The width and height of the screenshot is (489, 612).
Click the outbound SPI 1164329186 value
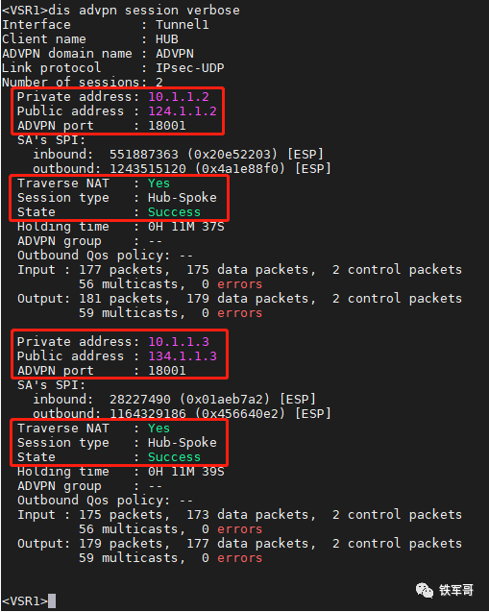tap(148, 414)
